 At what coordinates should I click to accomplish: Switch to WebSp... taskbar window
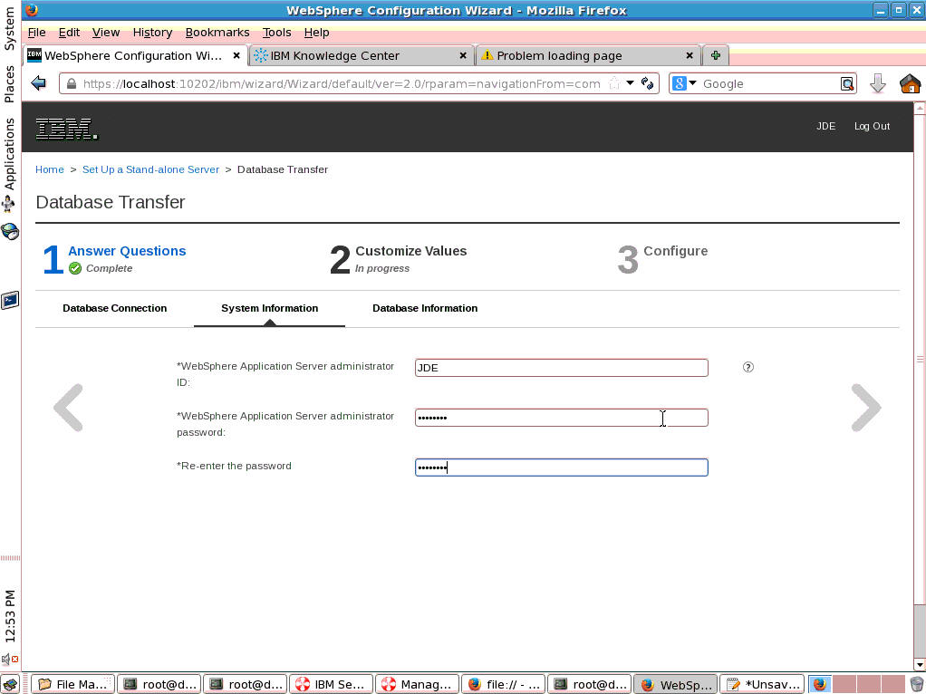tap(676, 684)
